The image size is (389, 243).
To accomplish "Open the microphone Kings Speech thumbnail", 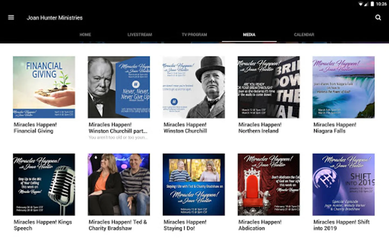I will (44, 184).
